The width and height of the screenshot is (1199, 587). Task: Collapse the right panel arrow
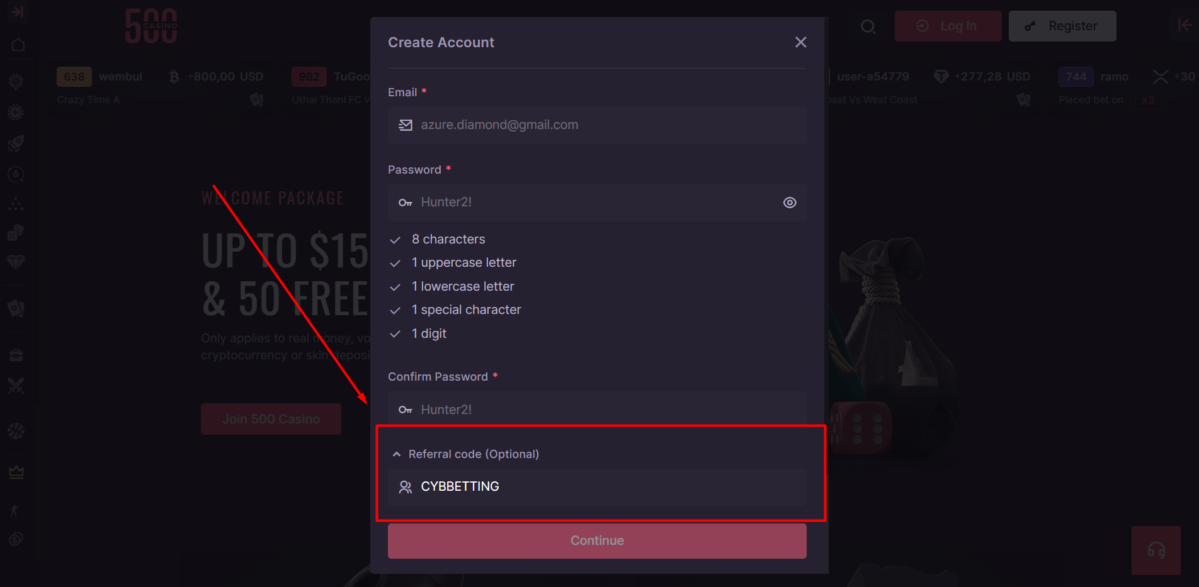tap(1185, 25)
